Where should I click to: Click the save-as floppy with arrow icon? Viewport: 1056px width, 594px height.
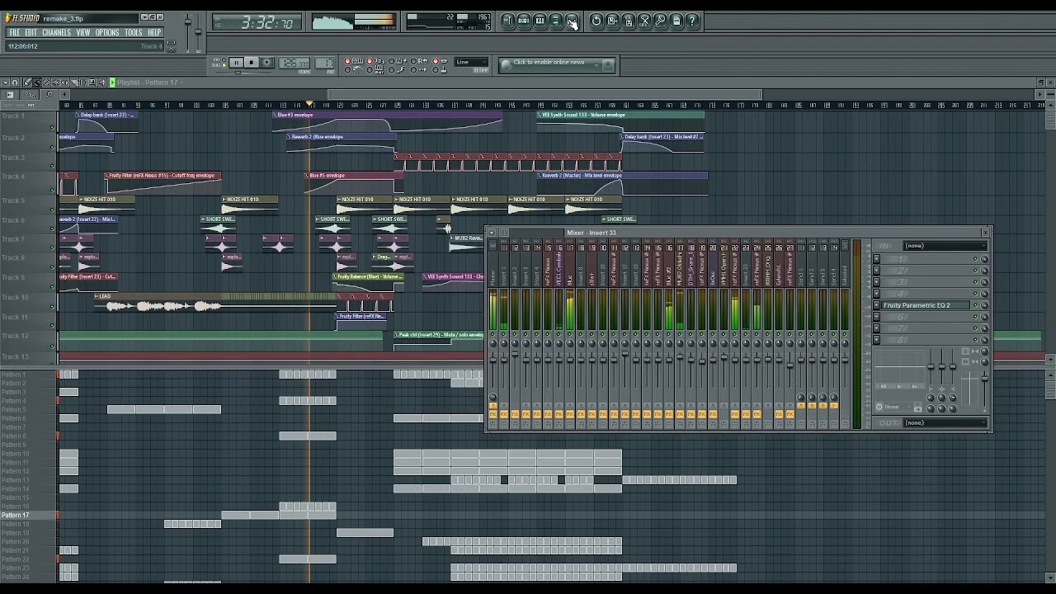coord(612,21)
